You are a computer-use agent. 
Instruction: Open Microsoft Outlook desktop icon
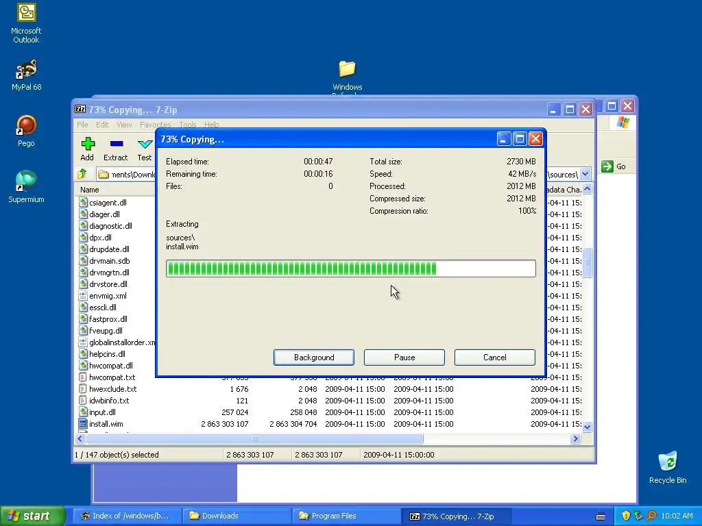click(x=27, y=12)
